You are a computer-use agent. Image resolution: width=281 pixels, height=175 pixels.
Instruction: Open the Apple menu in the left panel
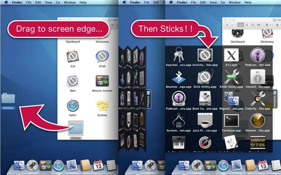point(6,2)
